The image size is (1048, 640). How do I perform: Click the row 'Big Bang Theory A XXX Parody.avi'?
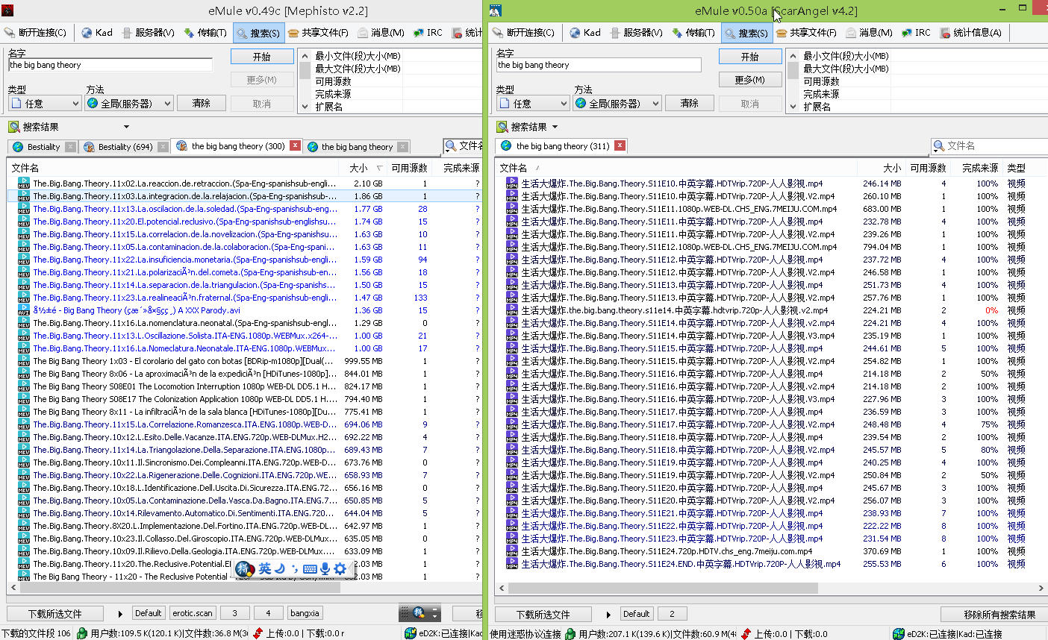point(245,310)
